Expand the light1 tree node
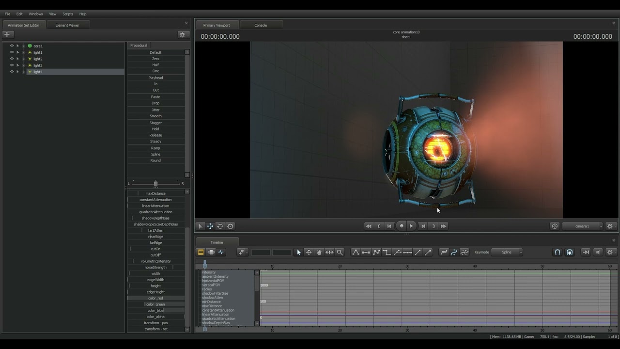 [x=23, y=52]
